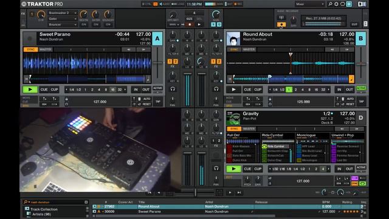Click TAP tempo button on Deck A
The height and width of the screenshot is (219, 389).
pos(158,102)
